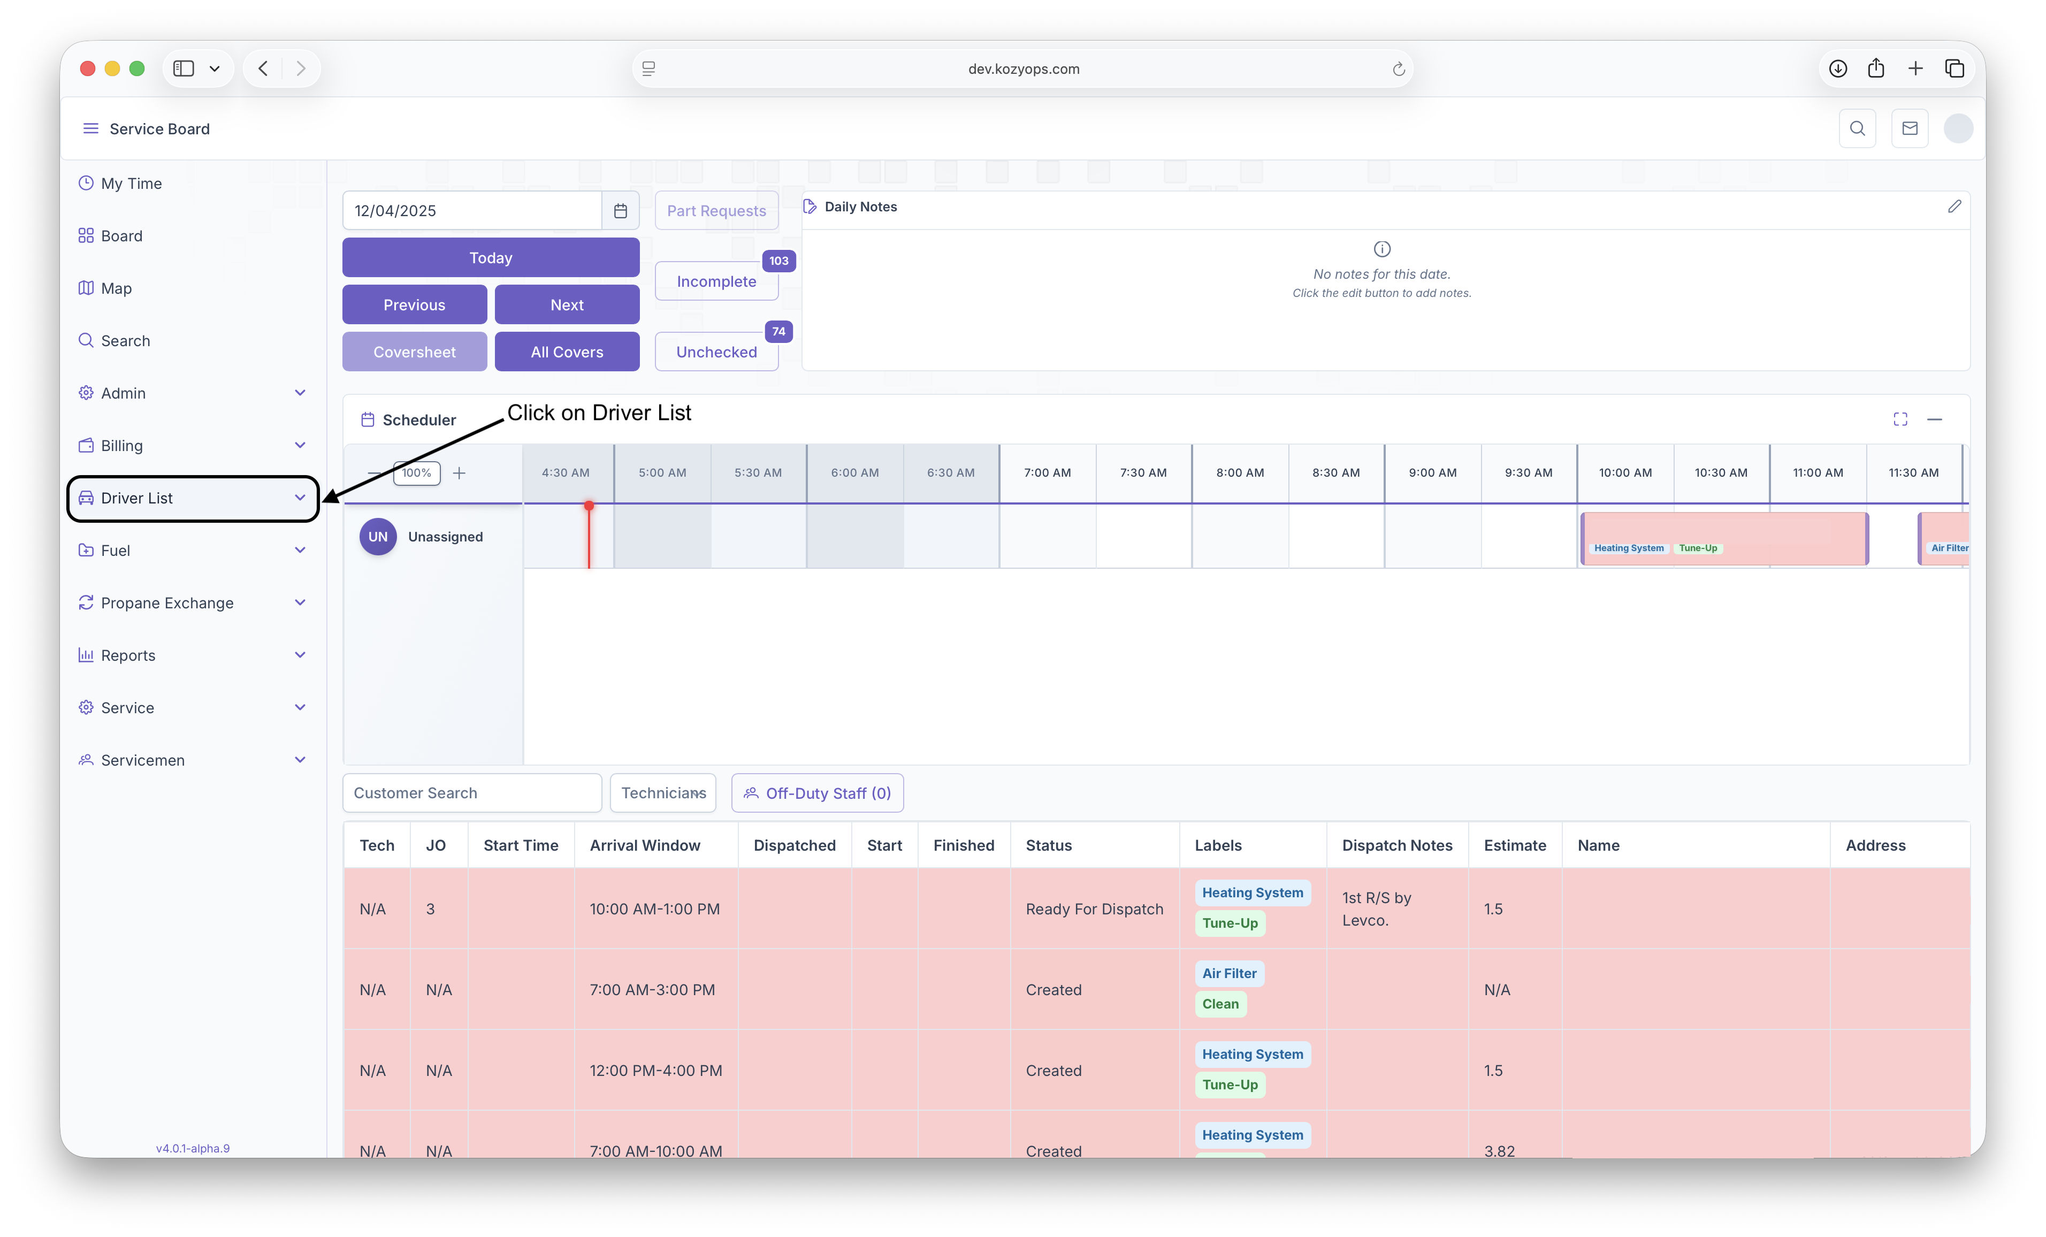Open the Technicians dropdown
The image size is (2046, 1237).
662,793
